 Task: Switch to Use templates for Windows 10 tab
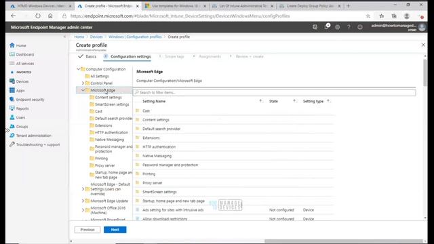point(176,6)
